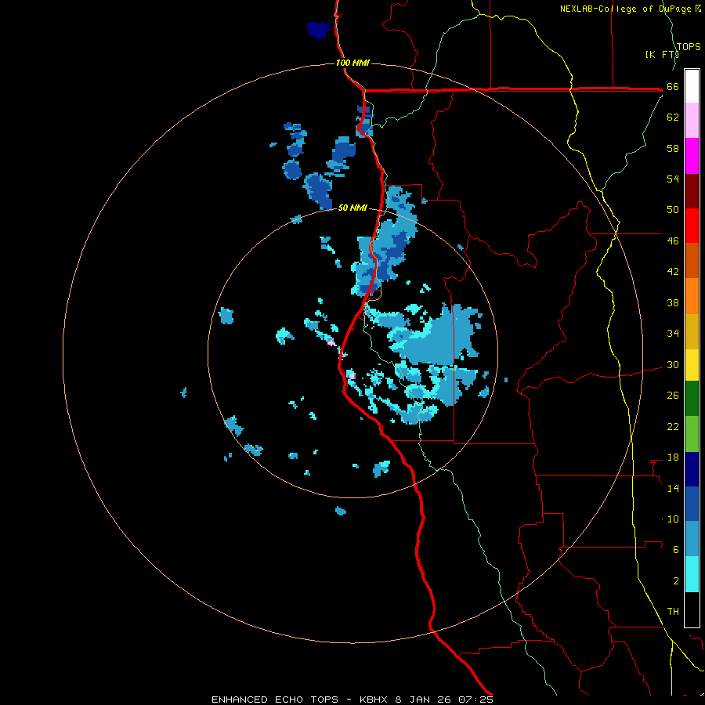
Task: Click the black TH threshold swatch
Action: pyautogui.click(x=692, y=609)
